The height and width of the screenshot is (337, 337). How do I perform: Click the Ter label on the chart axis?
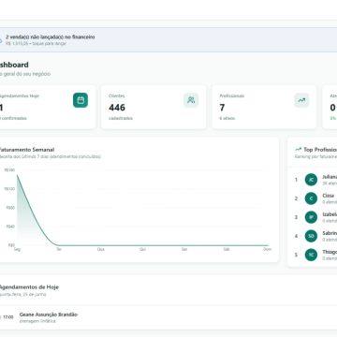tap(59, 249)
